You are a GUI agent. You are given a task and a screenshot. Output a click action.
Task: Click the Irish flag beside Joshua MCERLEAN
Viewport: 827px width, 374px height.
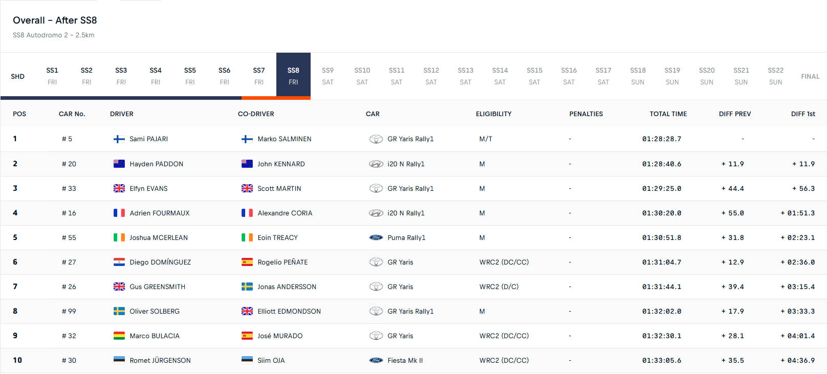pyautogui.click(x=119, y=237)
